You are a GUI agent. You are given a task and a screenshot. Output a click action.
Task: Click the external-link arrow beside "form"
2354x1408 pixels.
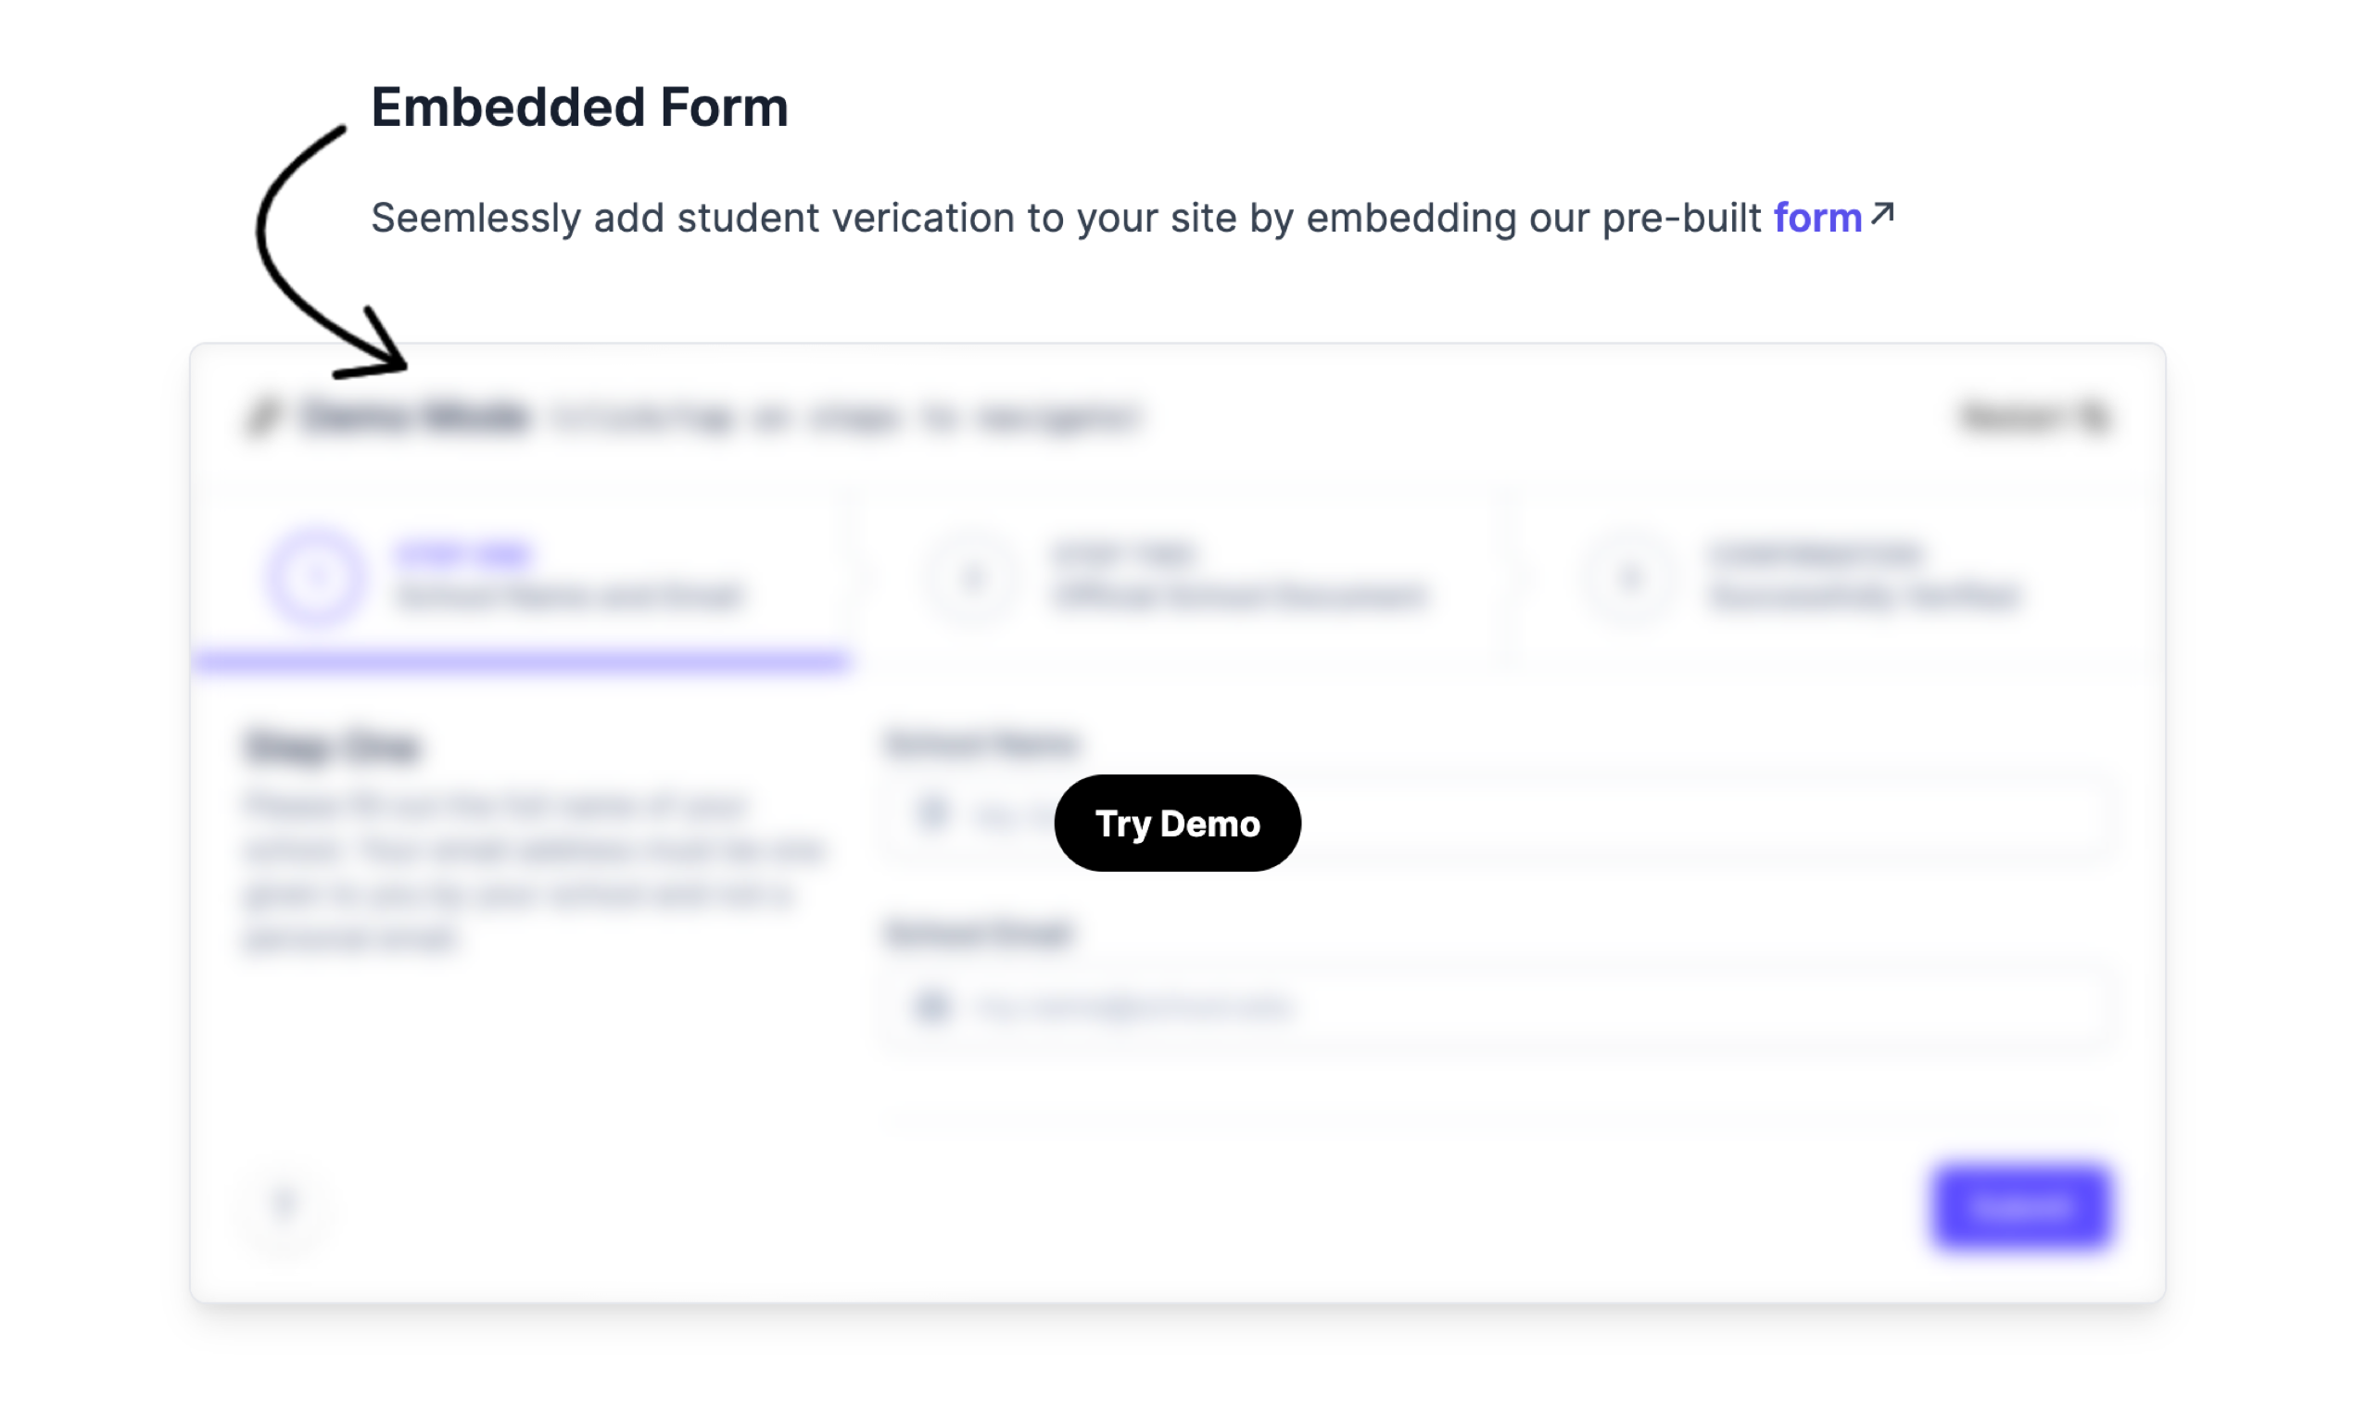click(1882, 213)
